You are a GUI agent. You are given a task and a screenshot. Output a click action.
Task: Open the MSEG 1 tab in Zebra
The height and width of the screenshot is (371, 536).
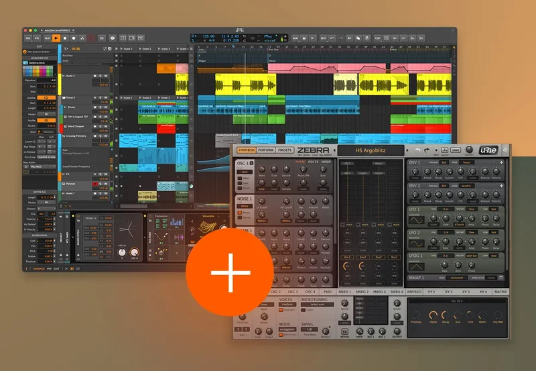[344, 292]
